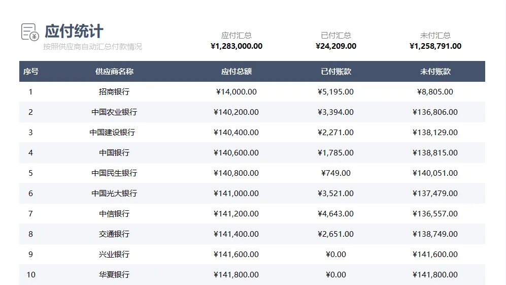Screen dimensions: 506x285
Task: Select the 中国建设银行 cell
Action: [112, 133]
